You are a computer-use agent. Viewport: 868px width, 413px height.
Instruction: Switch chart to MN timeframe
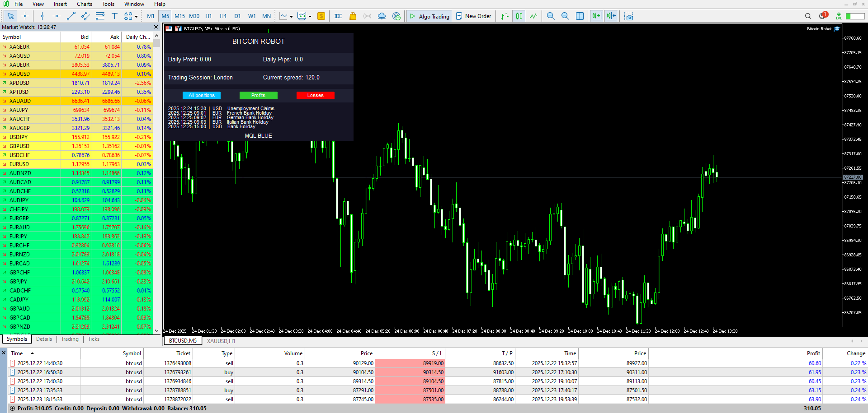coord(266,16)
